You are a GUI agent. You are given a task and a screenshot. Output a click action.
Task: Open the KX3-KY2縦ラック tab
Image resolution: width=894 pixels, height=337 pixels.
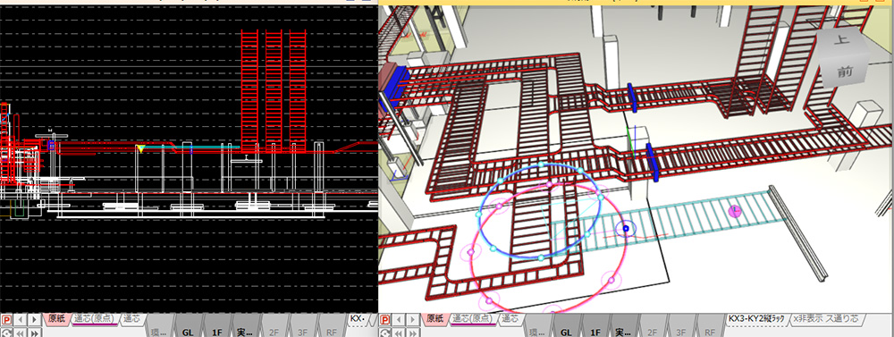tap(756, 319)
